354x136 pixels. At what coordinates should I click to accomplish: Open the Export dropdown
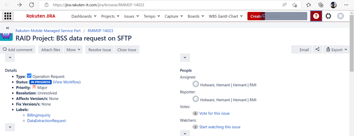click(336, 49)
